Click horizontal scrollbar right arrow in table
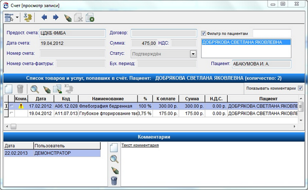 point(294,126)
